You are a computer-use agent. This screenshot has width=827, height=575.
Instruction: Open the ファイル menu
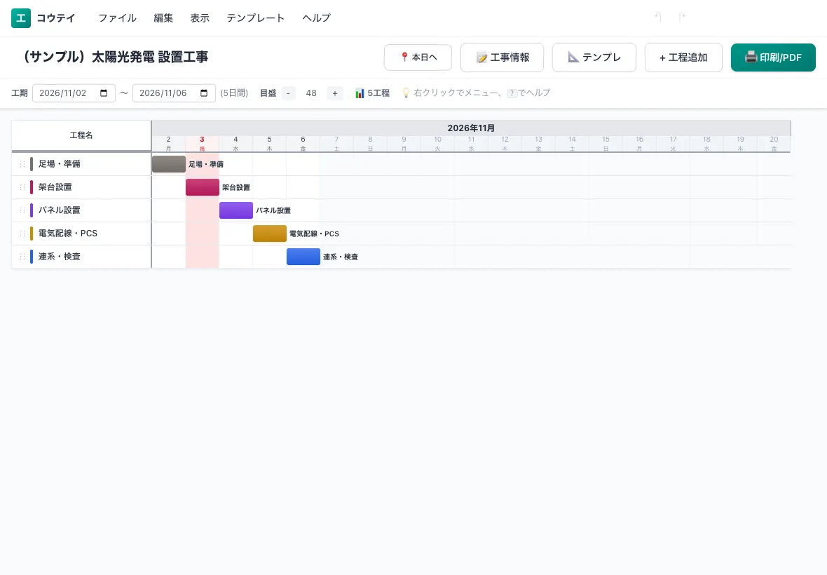tap(117, 18)
